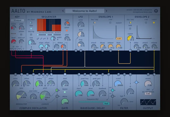Enable the sequencer key trig checkbox
This screenshot has width=170, height=117.
[31, 35]
